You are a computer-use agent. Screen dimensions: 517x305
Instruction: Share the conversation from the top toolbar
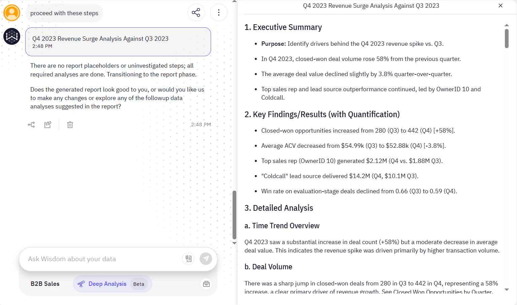pyautogui.click(x=196, y=12)
